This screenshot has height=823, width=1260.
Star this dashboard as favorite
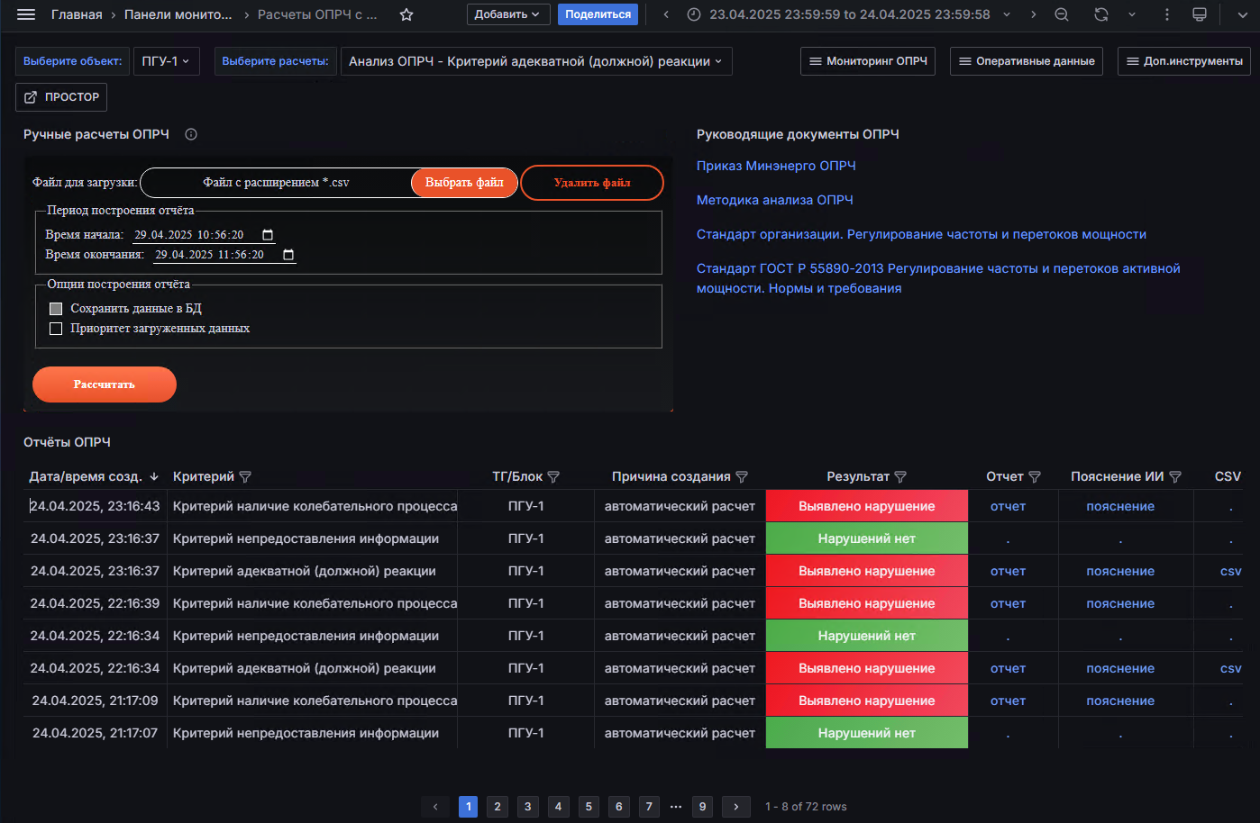click(406, 14)
